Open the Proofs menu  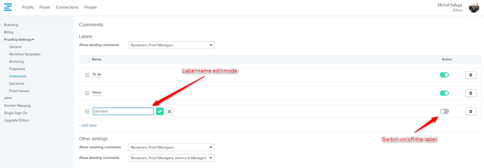click(27, 7)
